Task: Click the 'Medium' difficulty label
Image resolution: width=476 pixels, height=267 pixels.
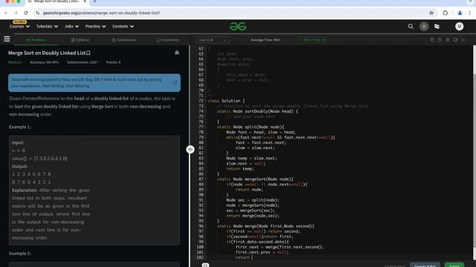Action: point(15,62)
